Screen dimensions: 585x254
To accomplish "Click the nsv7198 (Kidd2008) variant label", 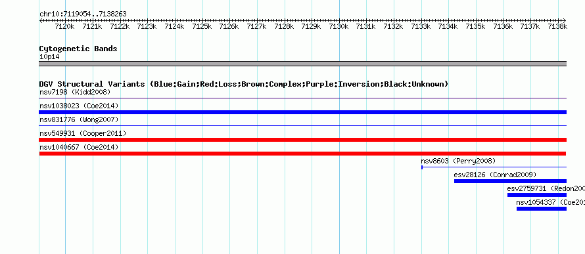I will [x=75, y=92].
